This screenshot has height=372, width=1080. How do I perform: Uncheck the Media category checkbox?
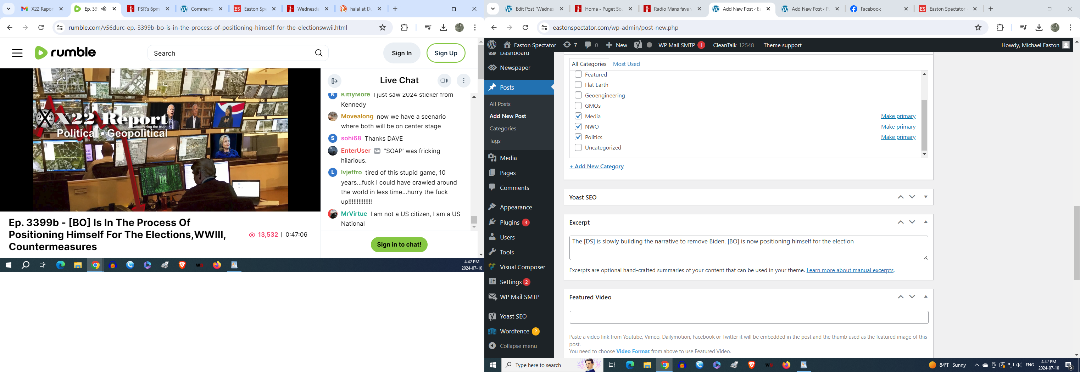click(578, 116)
